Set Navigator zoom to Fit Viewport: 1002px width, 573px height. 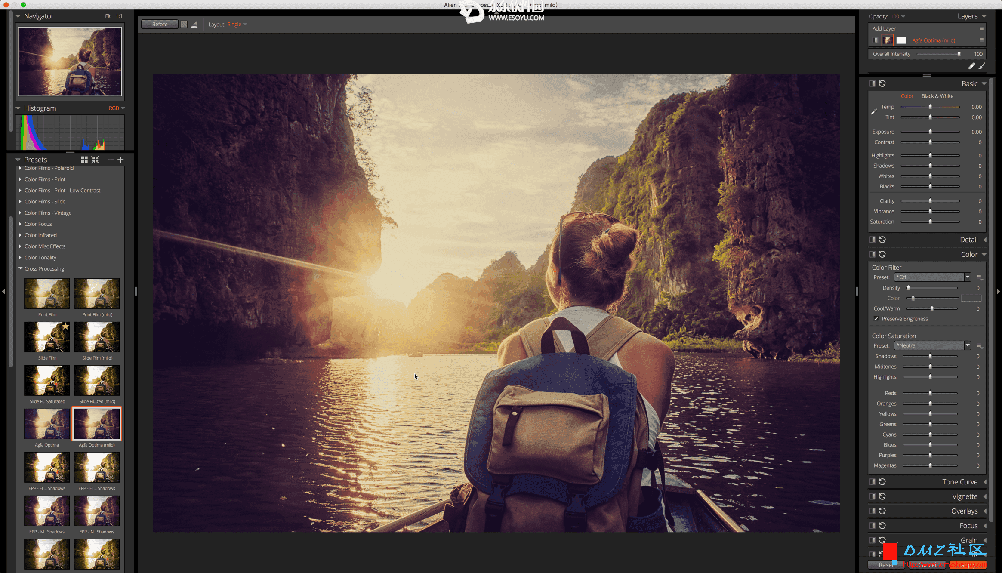click(108, 16)
